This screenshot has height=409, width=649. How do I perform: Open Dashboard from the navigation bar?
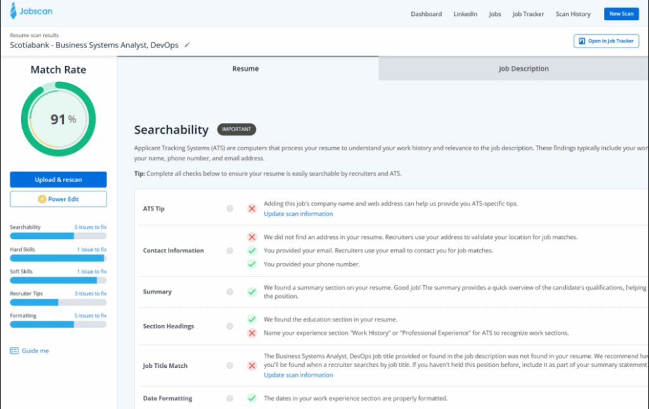pyautogui.click(x=426, y=13)
